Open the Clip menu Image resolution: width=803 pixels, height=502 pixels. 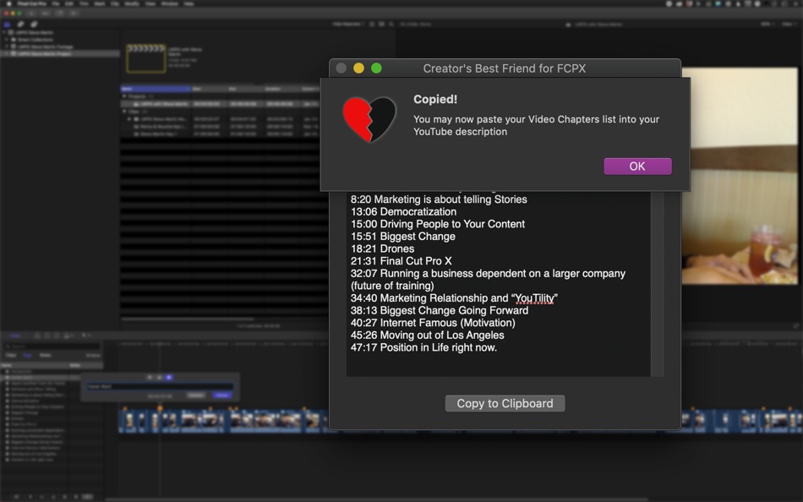(115, 3)
